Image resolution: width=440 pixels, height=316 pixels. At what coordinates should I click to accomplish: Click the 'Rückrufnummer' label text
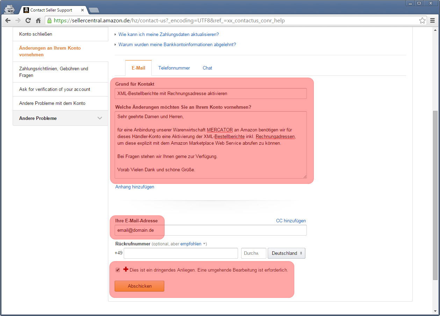coord(133,244)
